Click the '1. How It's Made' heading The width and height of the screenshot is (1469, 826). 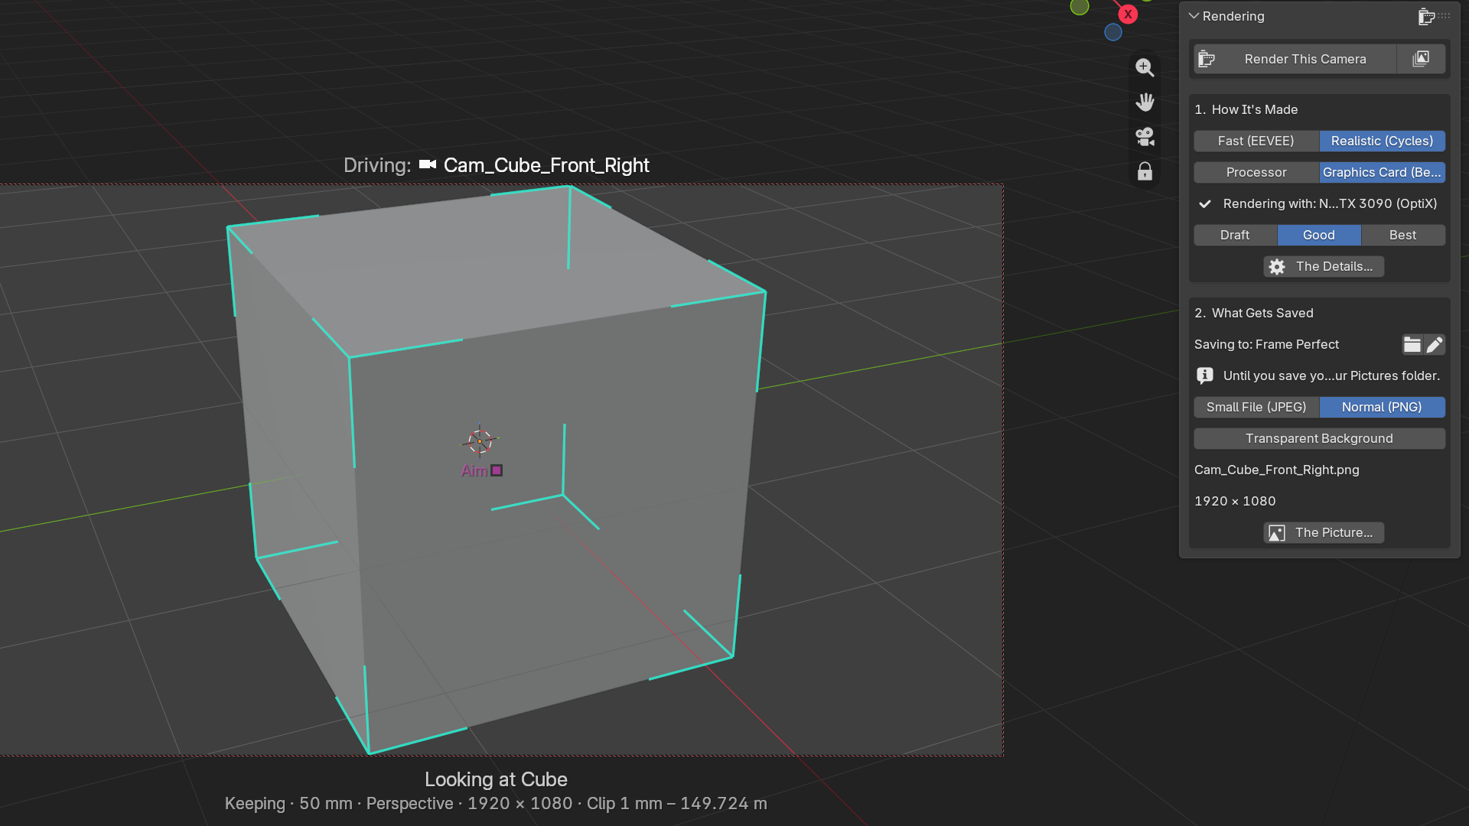tap(1246, 109)
